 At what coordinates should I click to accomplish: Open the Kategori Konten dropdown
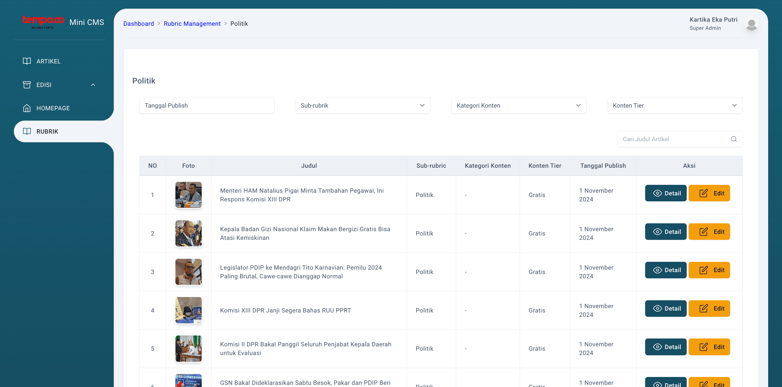point(519,105)
